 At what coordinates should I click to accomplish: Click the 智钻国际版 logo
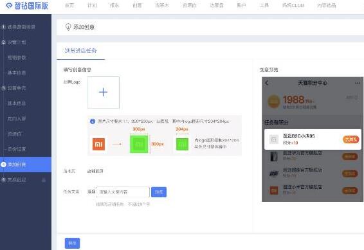coord(27,6)
